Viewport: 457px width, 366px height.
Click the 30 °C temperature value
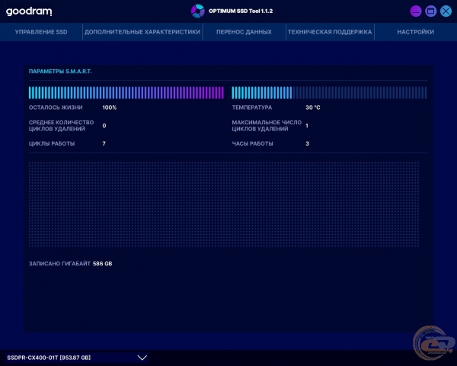click(x=313, y=108)
